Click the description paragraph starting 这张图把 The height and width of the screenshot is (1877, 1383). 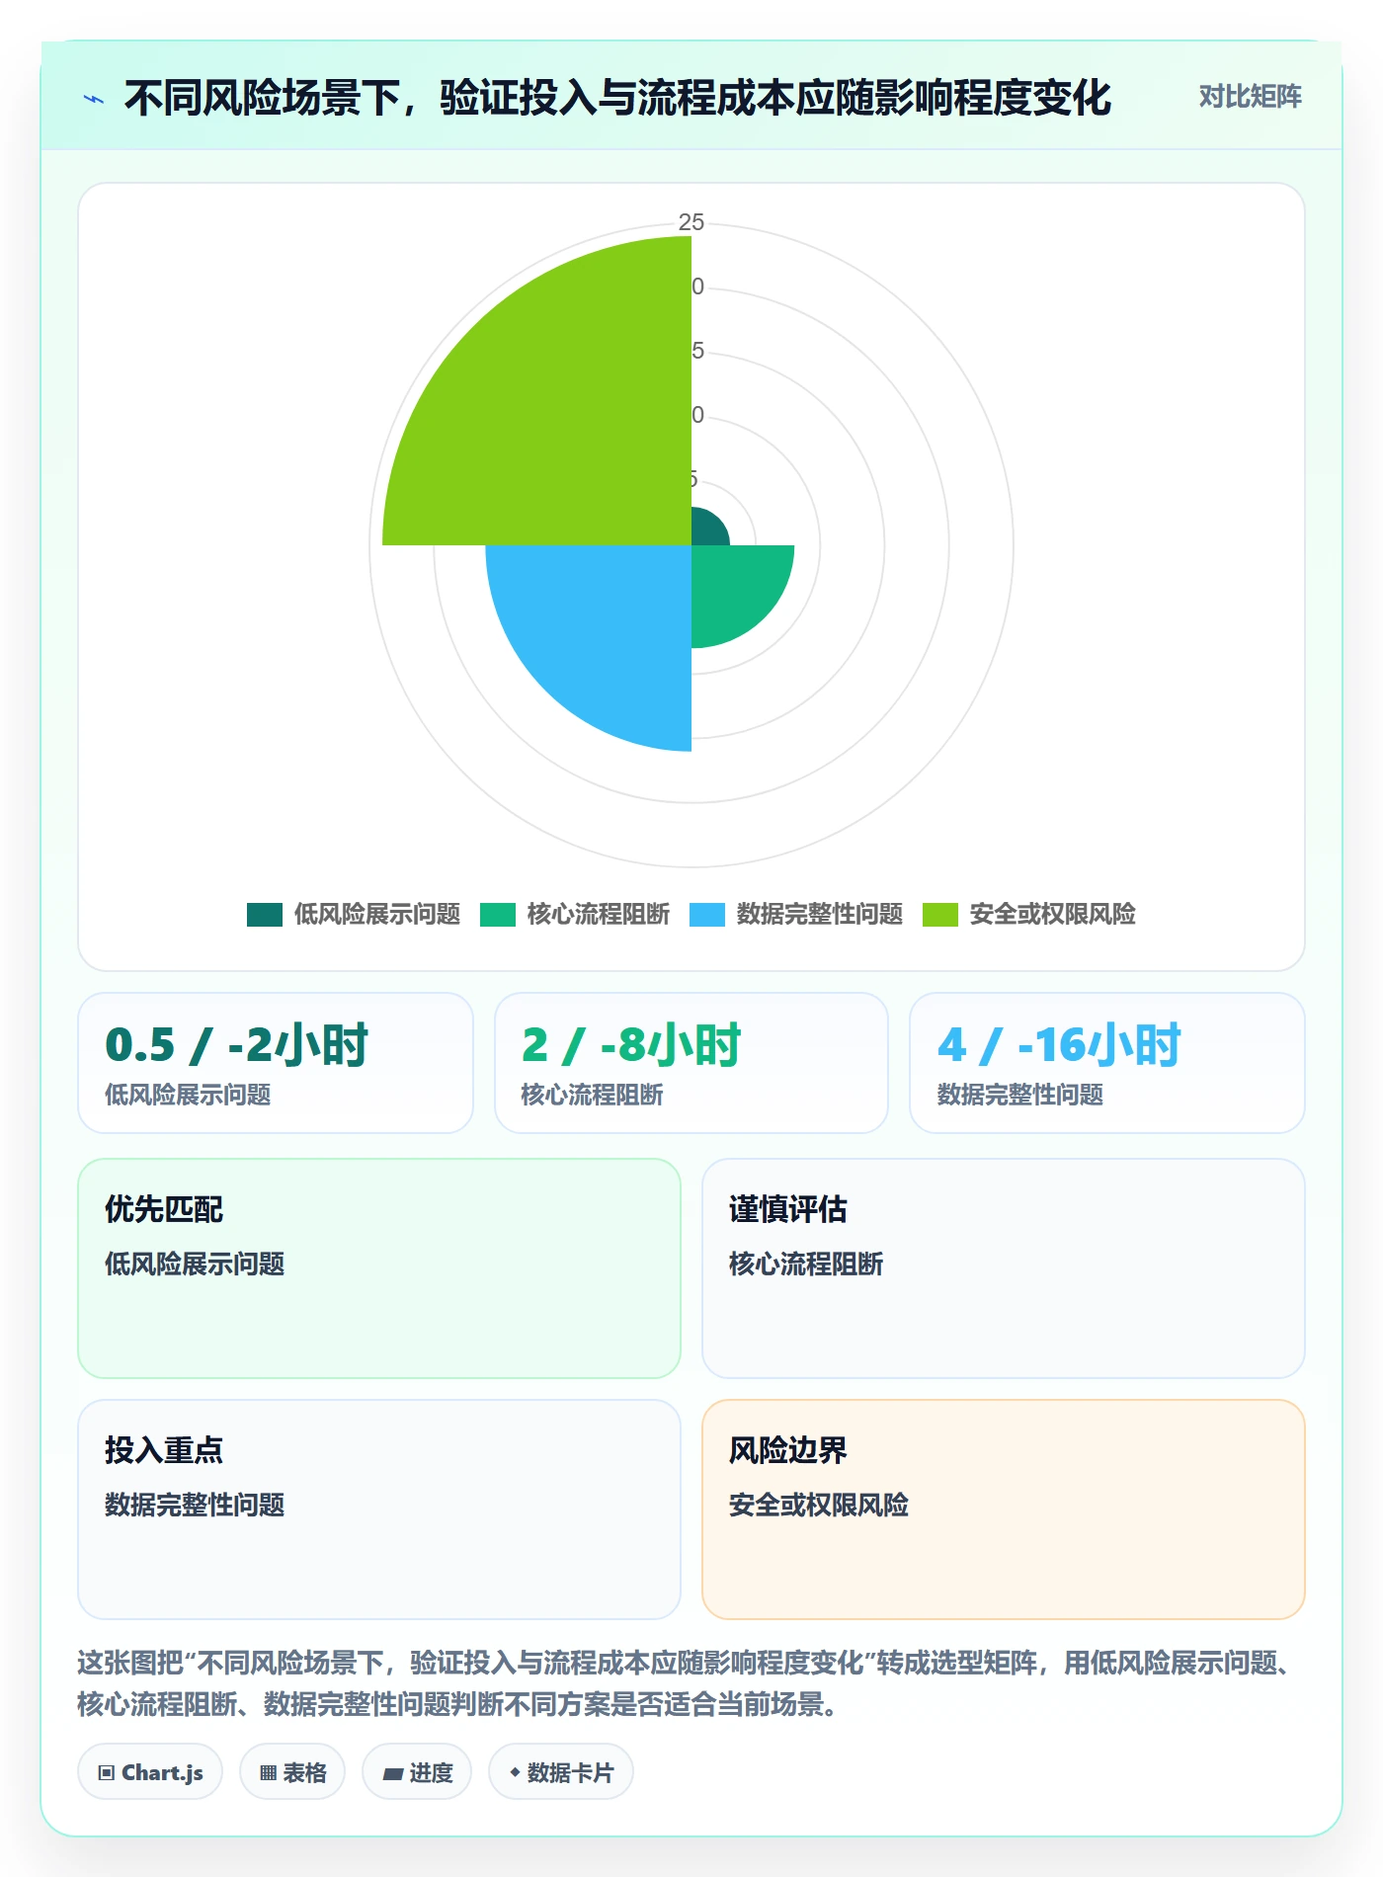click(688, 1683)
